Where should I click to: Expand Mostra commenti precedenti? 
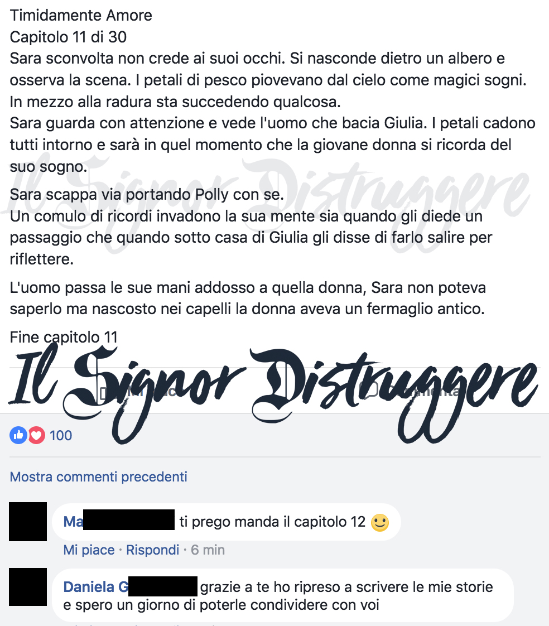[x=98, y=476]
